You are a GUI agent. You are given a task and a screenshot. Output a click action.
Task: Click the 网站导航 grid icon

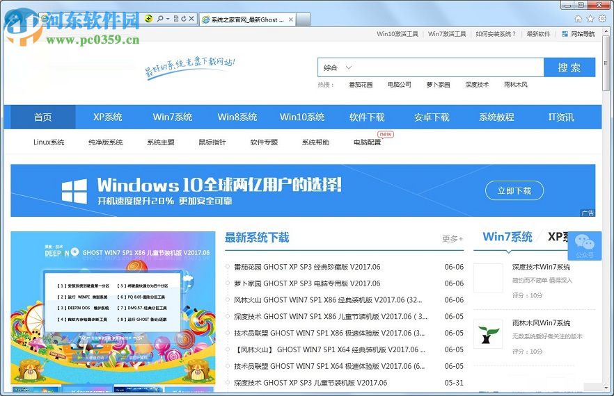tap(565, 34)
